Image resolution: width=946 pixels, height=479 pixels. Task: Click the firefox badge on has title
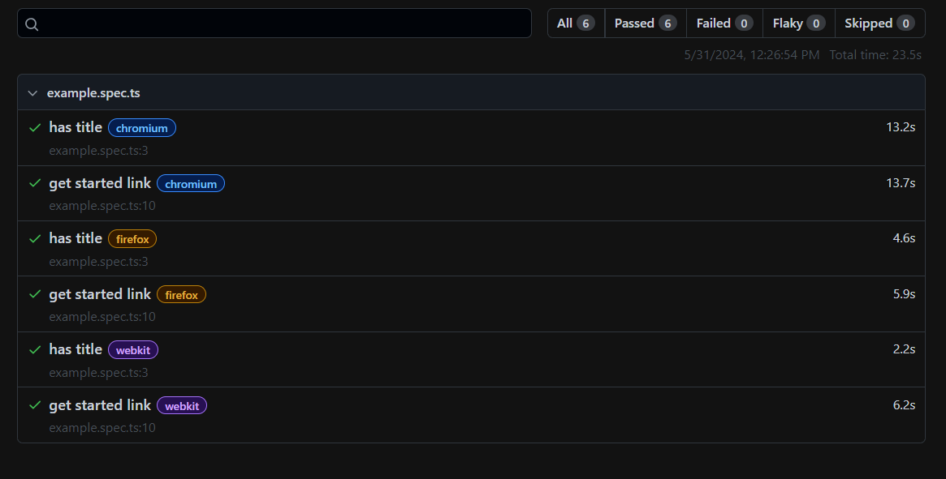click(x=132, y=239)
